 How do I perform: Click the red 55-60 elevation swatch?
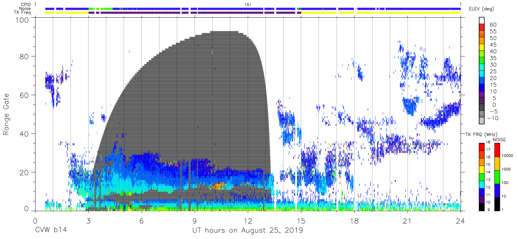[x=482, y=28]
